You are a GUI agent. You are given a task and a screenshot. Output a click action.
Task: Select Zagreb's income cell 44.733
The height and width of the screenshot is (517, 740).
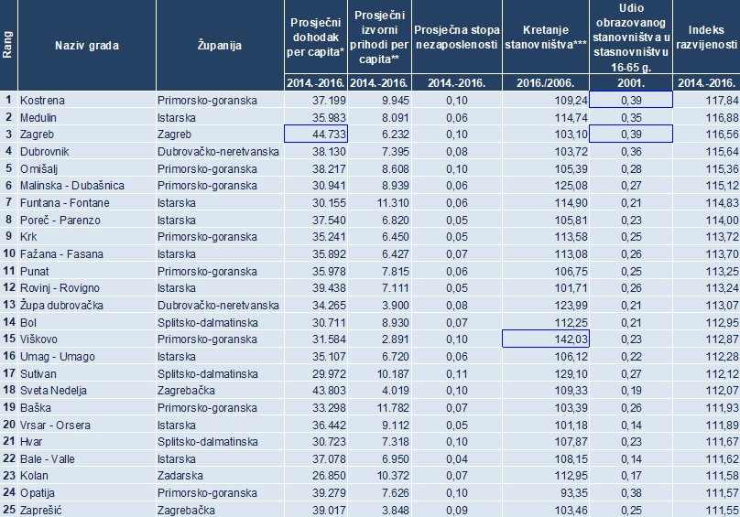point(316,134)
